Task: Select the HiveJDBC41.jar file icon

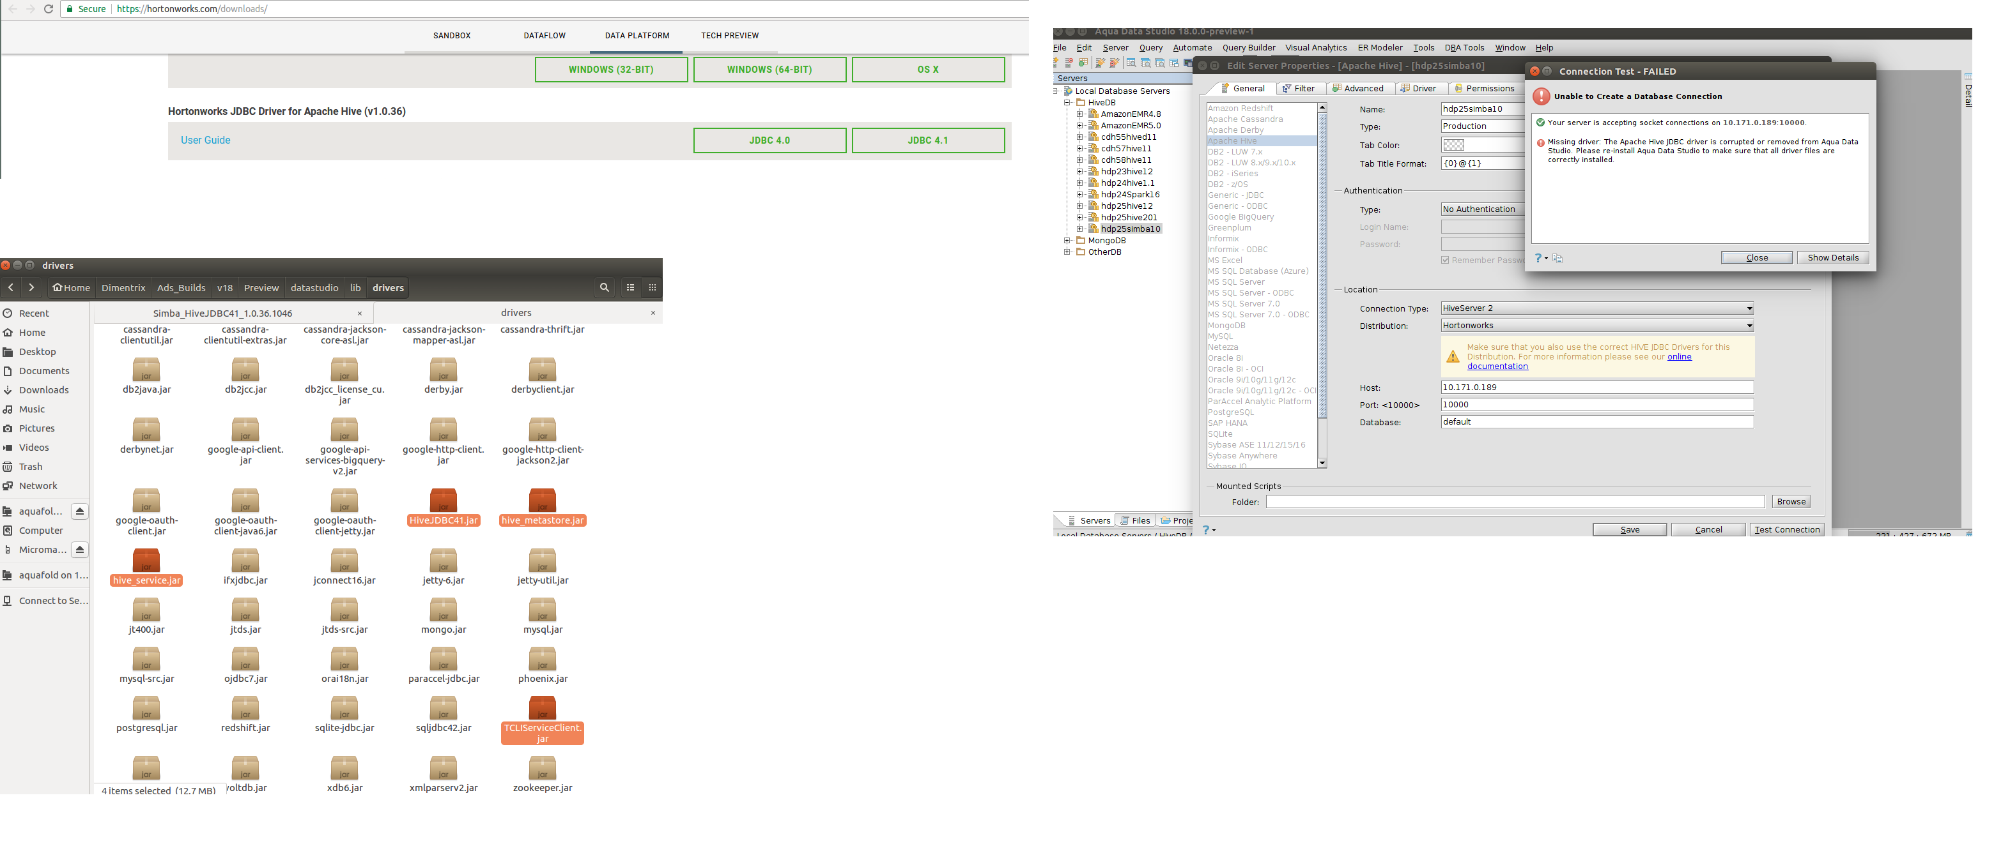Action: [443, 501]
